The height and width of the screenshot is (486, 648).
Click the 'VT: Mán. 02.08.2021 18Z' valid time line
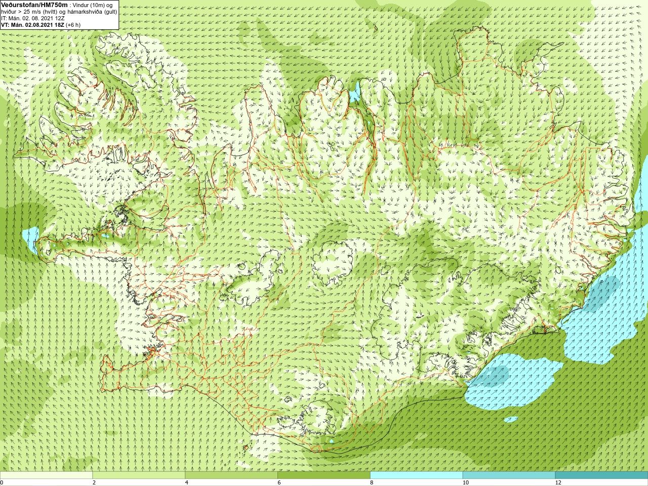click(x=32, y=25)
